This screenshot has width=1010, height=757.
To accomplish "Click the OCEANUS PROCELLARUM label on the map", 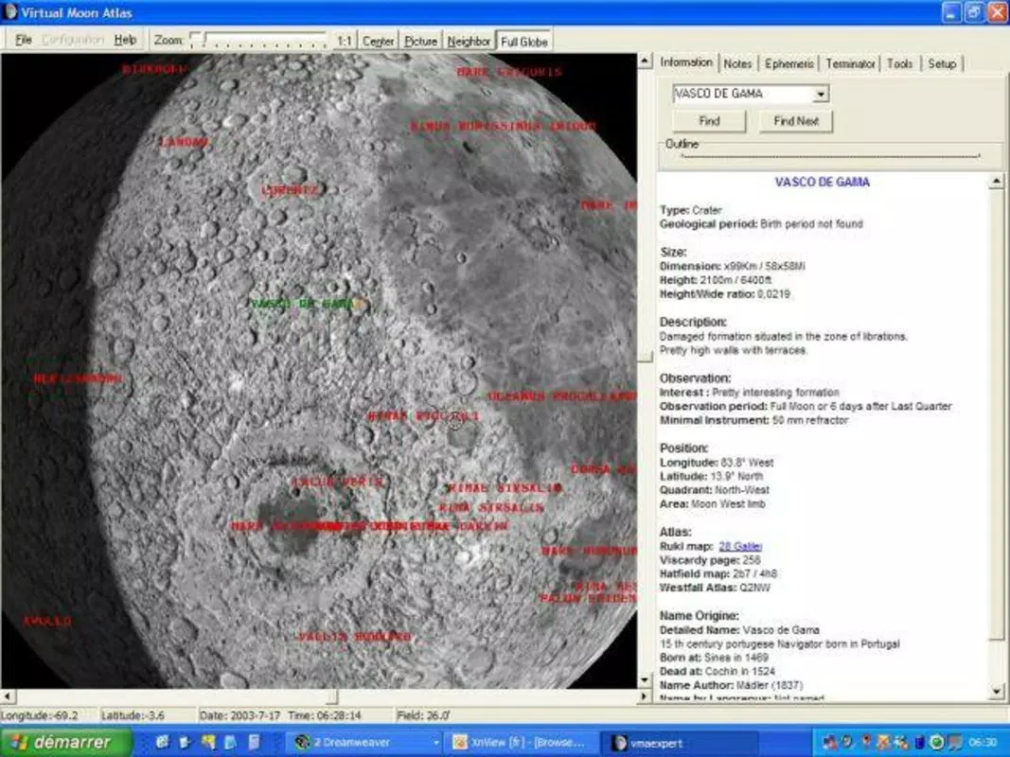I will point(562,396).
